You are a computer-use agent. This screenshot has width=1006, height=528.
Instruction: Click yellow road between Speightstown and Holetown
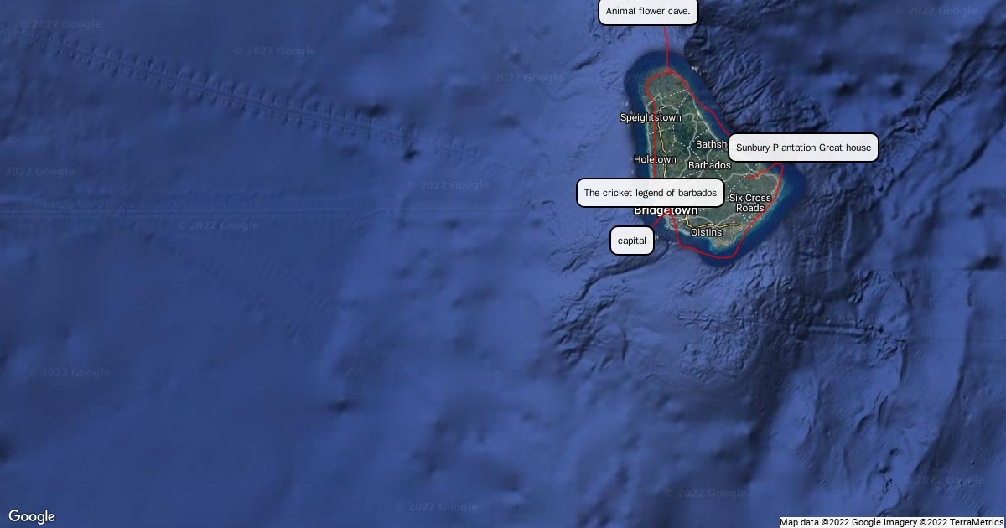[x=661, y=138]
